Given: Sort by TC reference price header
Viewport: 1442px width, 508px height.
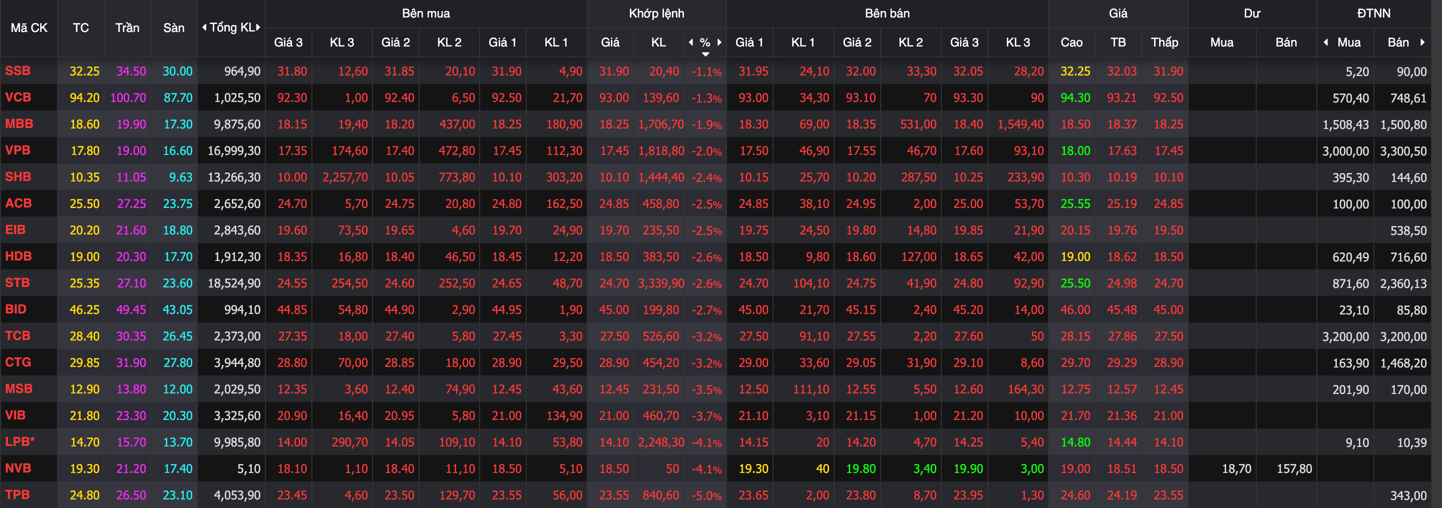Looking at the screenshot, I should click(81, 28).
